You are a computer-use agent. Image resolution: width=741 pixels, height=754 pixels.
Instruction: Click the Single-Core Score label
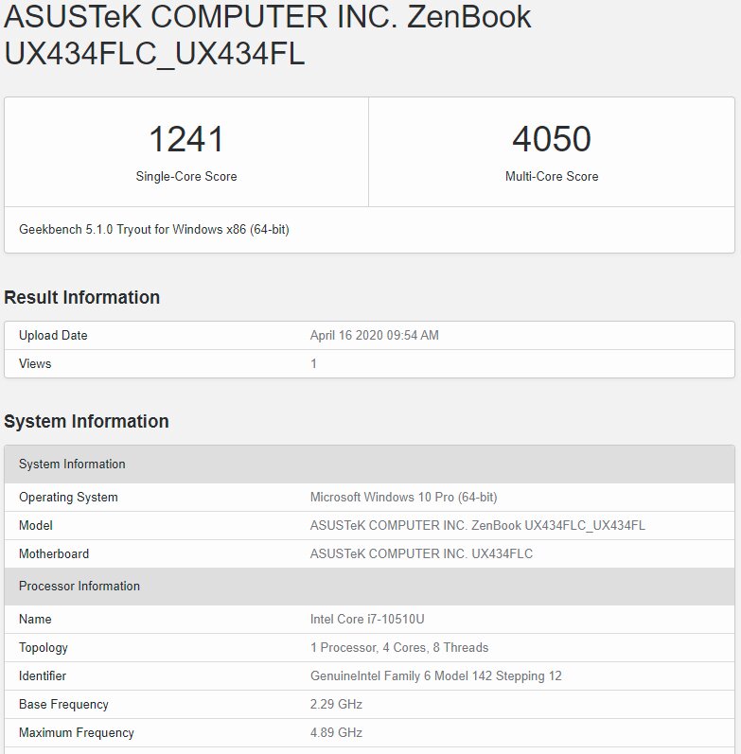point(186,177)
